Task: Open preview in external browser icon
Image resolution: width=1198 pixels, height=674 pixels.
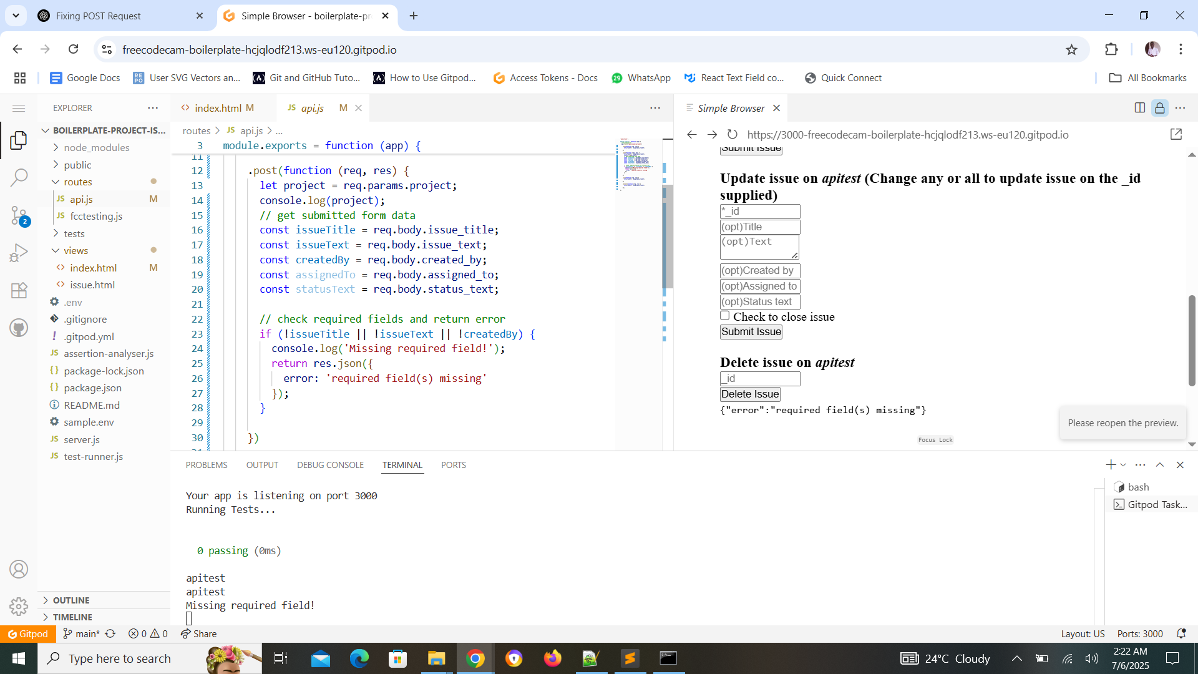Action: [x=1176, y=135]
